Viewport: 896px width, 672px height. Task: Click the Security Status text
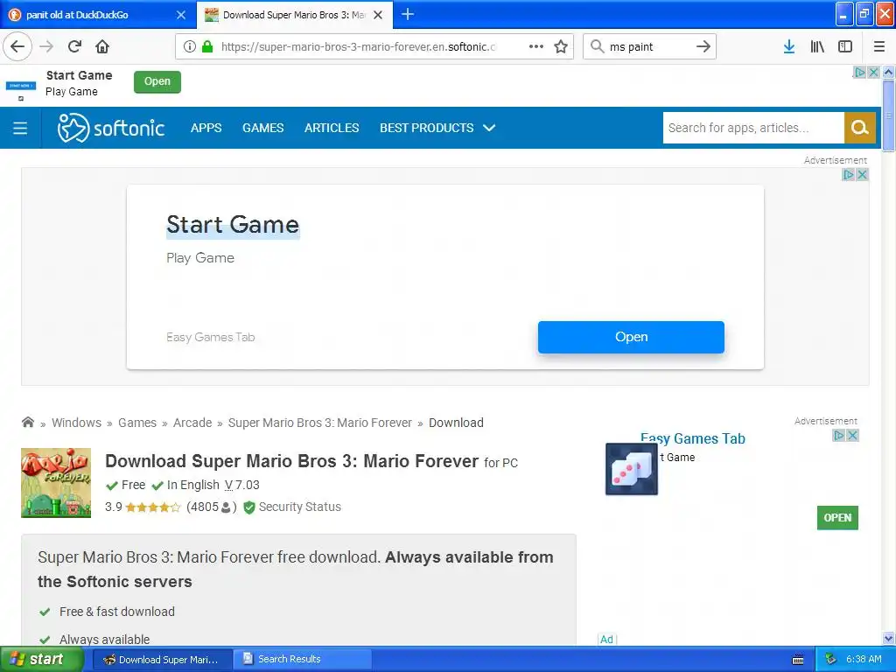point(300,507)
